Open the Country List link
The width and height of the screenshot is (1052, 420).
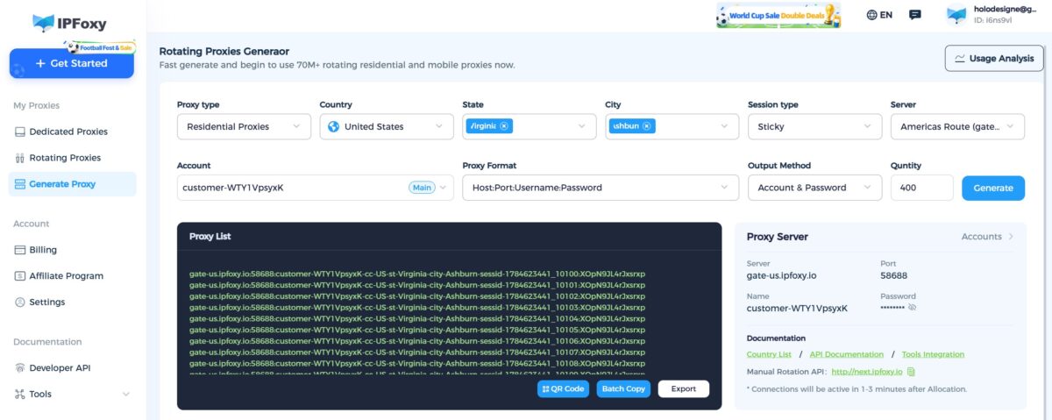coord(769,354)
